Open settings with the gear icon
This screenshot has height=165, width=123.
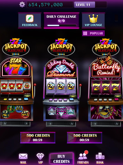[x=22, y=5]
